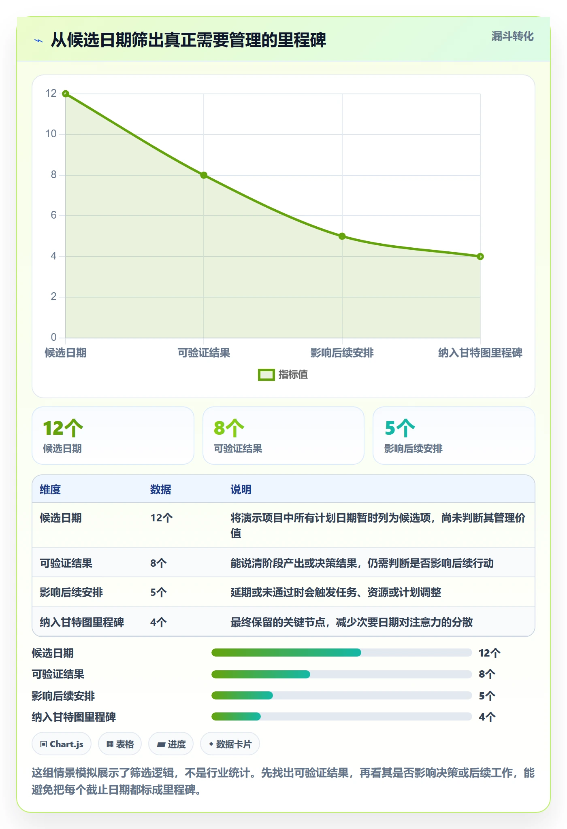Click the 维度 table column header
Screen dimensions: 567x829
point(50,489)
